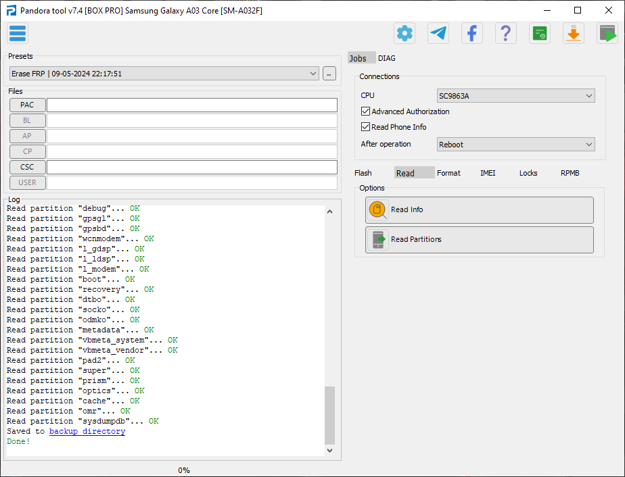Click the PAC file path field
This screenshot has width=625, height=477.
[x=191, y=105]
